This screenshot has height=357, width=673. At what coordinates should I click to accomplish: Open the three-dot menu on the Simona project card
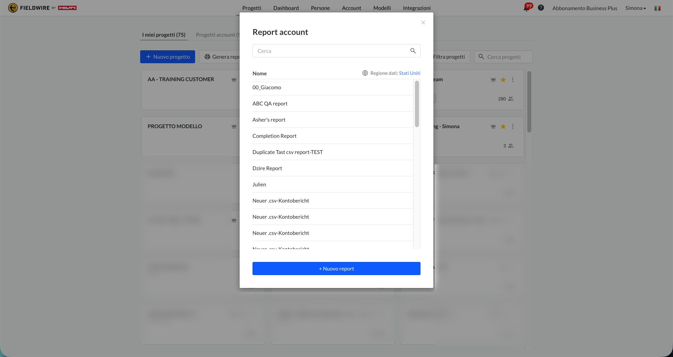[x=513, y=126]
